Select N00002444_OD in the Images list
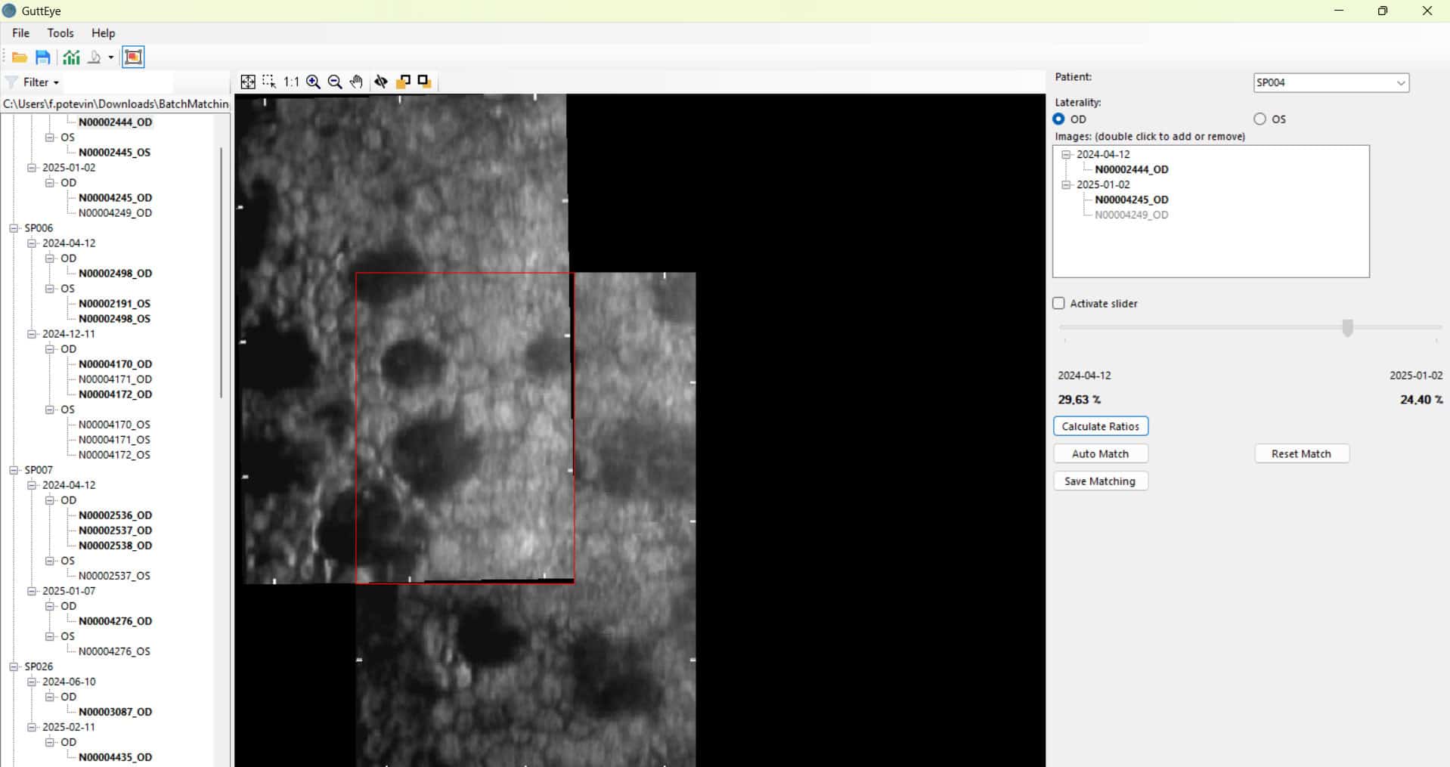Viewport: 1450px width, 767px height. tap(1132, 169)
